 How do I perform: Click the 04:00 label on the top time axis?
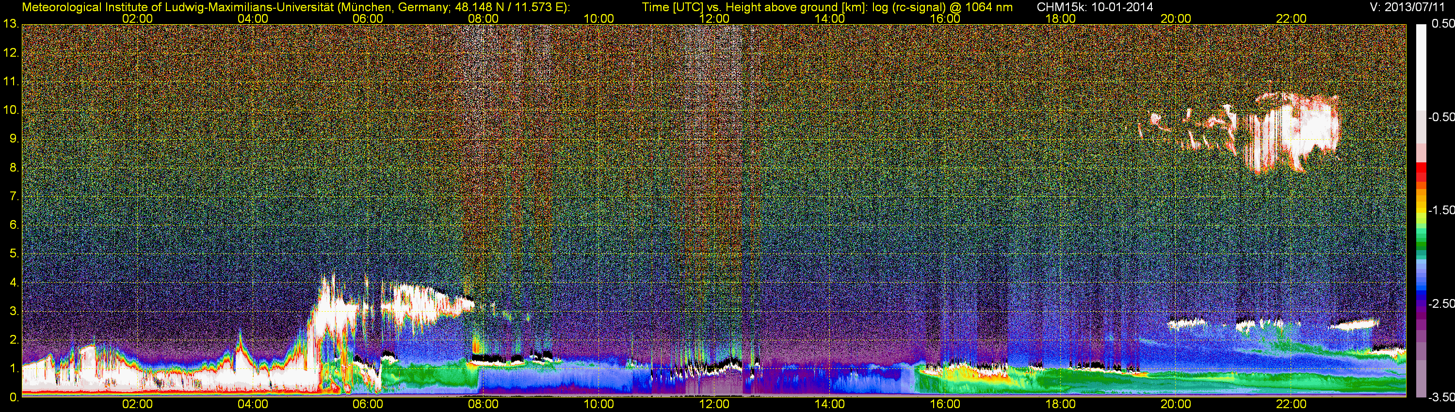pos(253,18)
